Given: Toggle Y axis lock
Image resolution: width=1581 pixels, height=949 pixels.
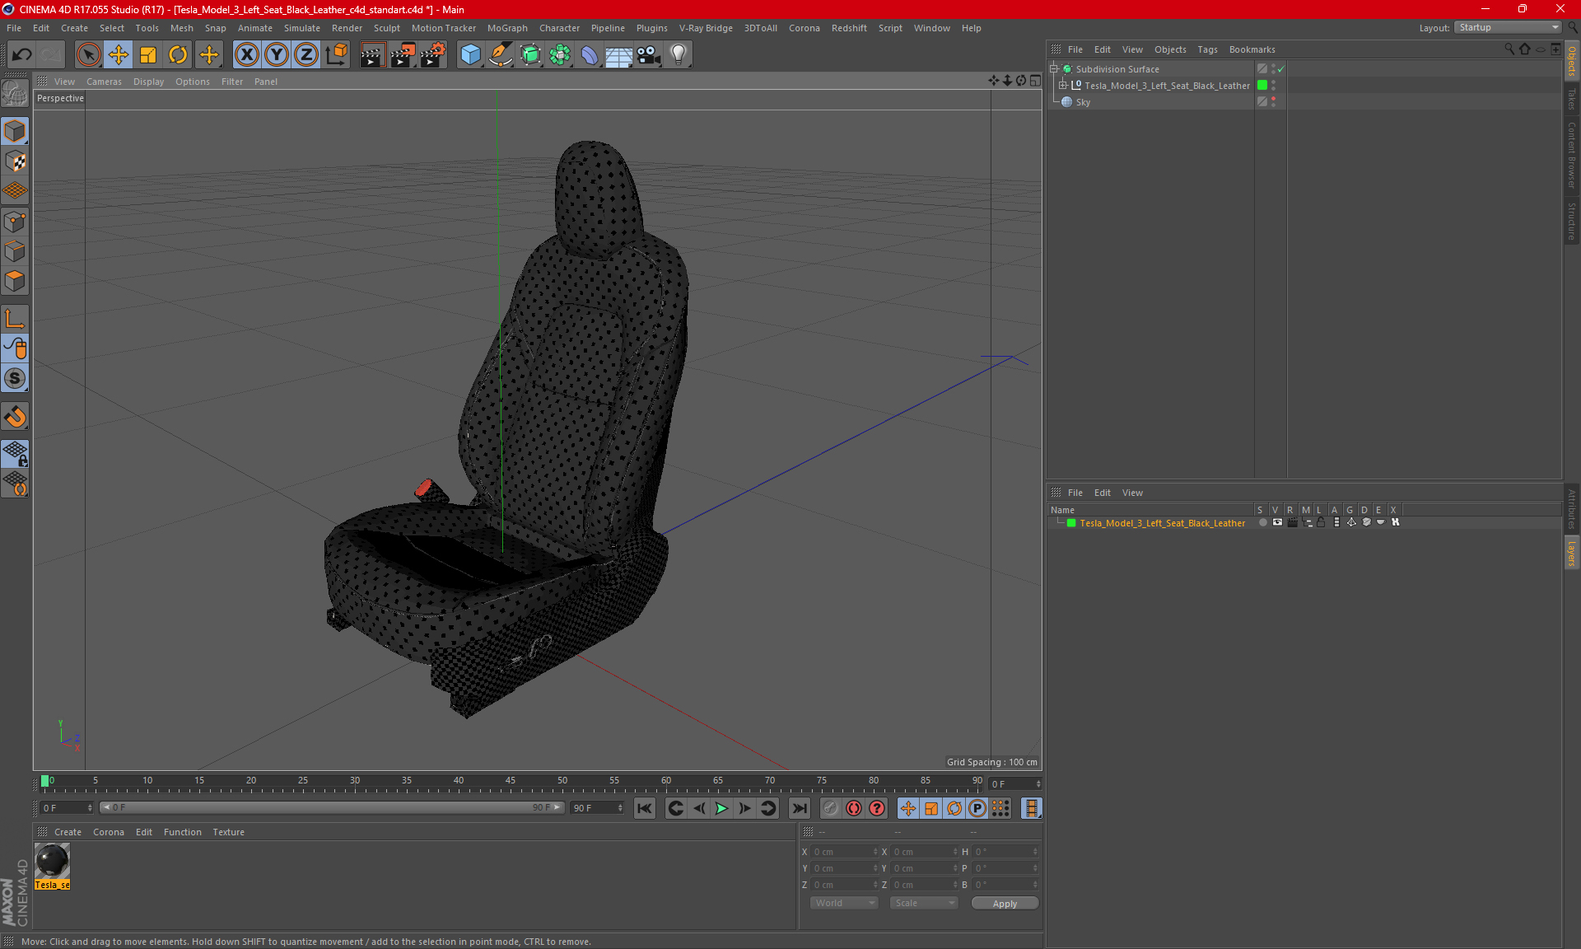Looking at the screenshot, I should [x=277, y=55].
